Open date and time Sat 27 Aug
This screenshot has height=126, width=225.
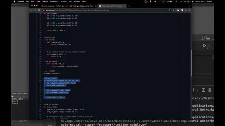[203, 1]
